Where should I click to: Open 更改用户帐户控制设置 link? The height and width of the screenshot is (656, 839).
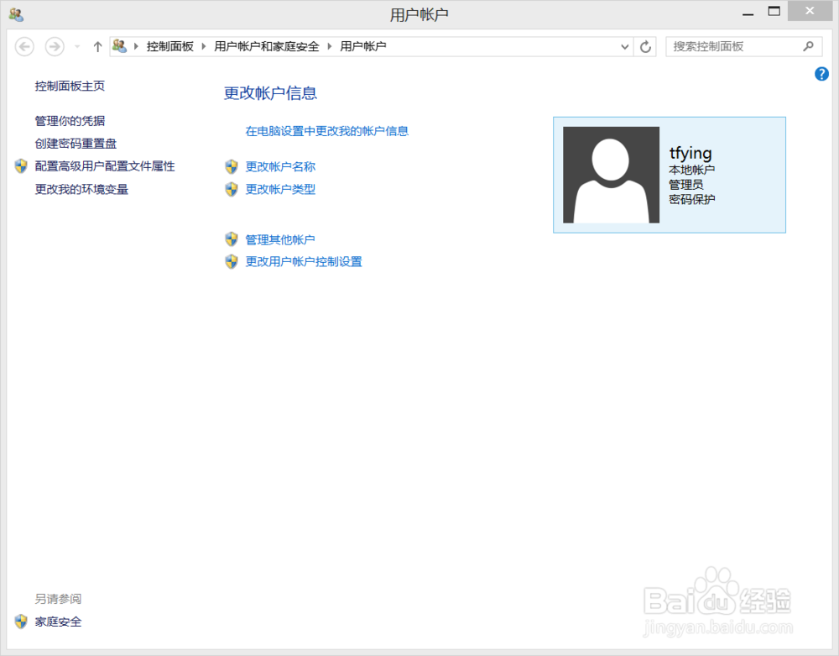tap(304, 261)
